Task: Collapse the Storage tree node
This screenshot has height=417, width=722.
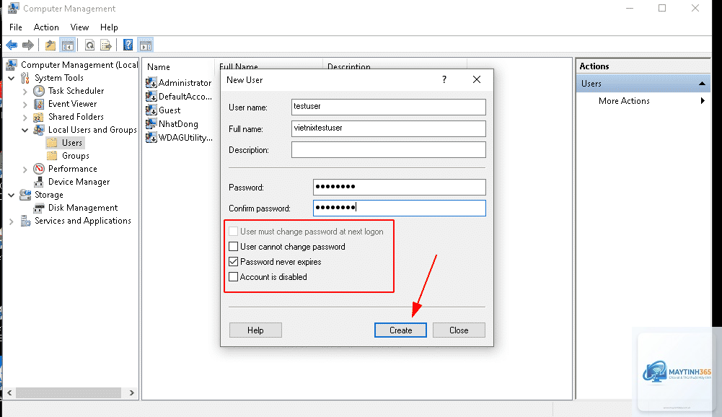Action: pos(12,196)
